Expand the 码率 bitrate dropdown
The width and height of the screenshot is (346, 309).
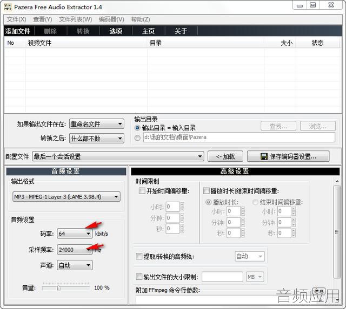[x=75, y=234]
